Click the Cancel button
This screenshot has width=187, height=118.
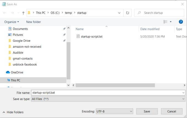172,111
